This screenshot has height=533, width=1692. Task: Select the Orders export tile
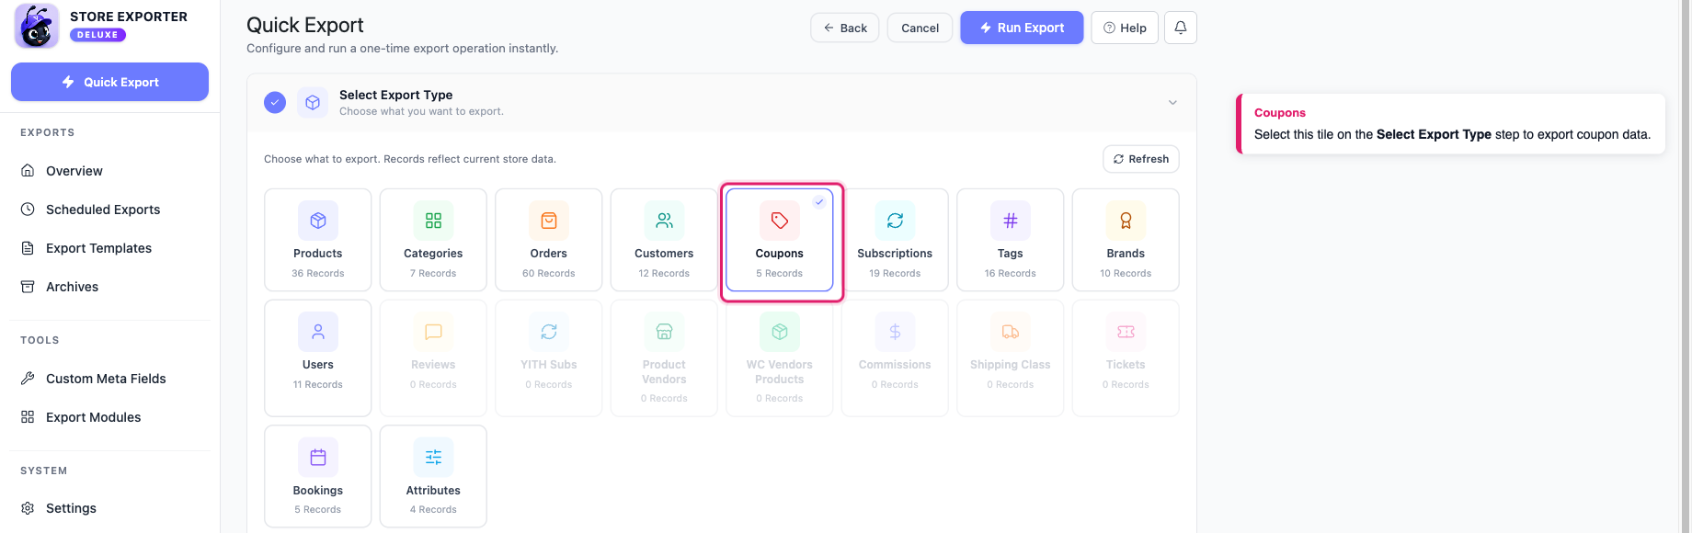(x=549, y=240)
